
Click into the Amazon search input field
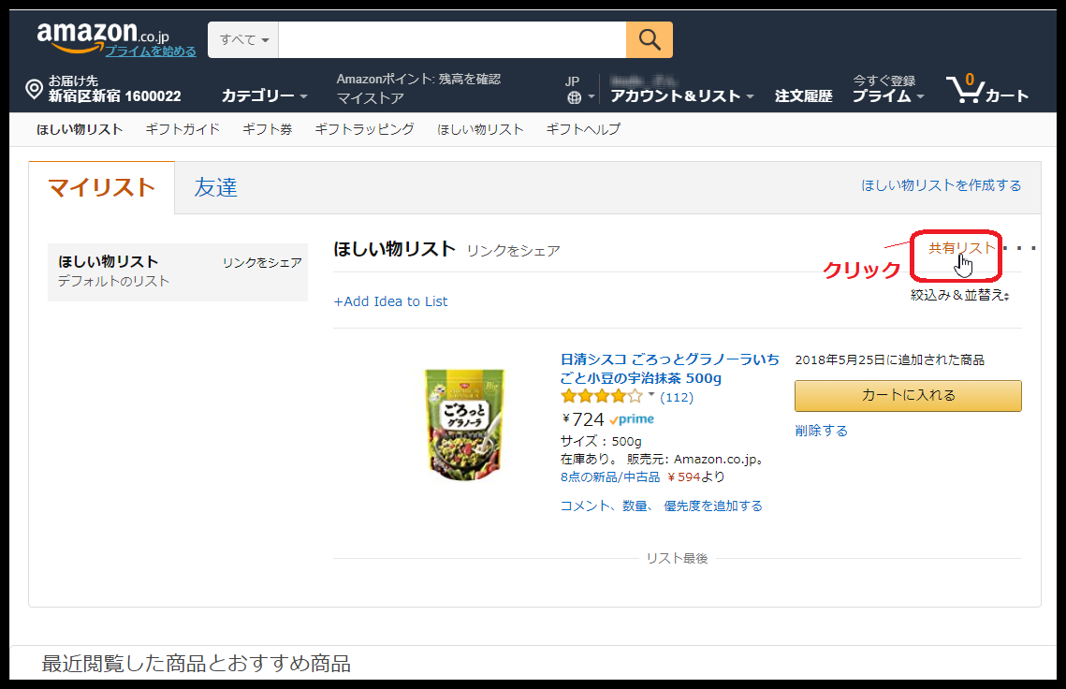coord(452,40)
